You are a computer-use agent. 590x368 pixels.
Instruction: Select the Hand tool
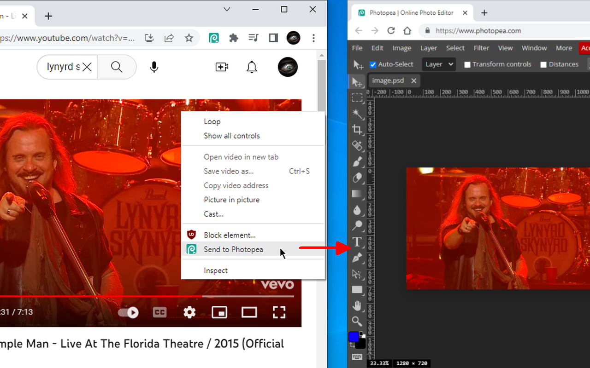[357, 305]
